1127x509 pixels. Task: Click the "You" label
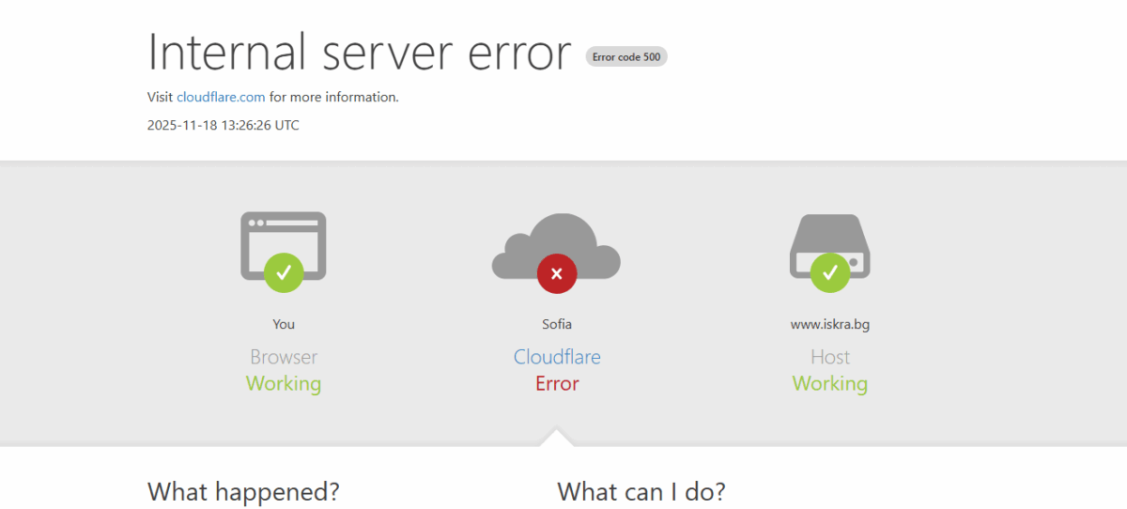click(284, 324)
